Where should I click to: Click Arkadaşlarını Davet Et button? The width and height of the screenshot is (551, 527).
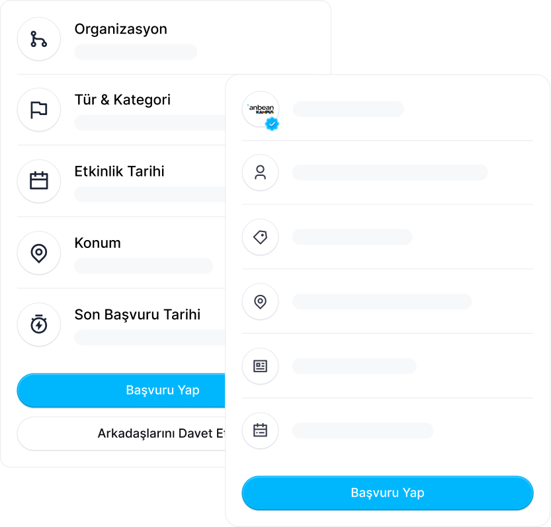[121, 434]
